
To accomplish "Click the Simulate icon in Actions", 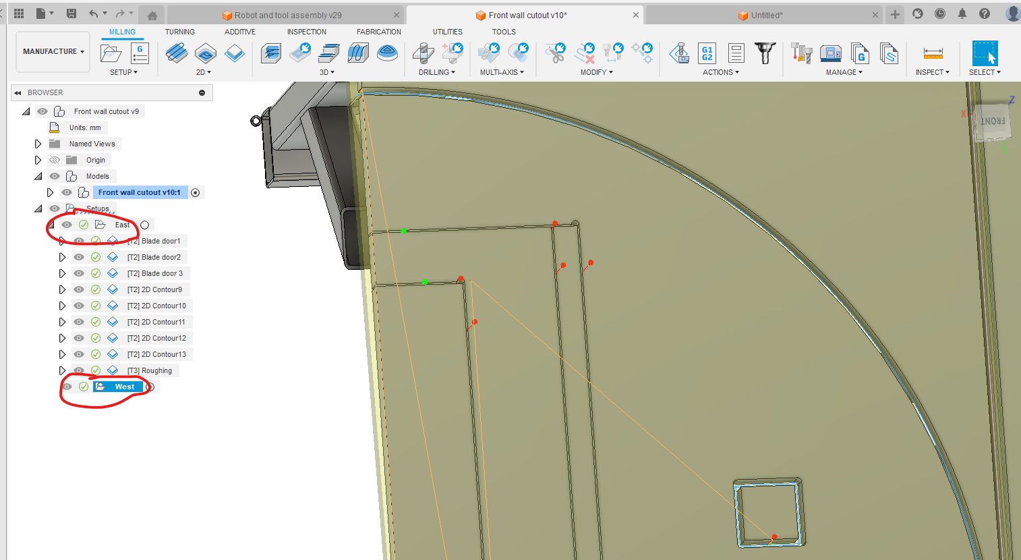I will (x=679, y=53).
